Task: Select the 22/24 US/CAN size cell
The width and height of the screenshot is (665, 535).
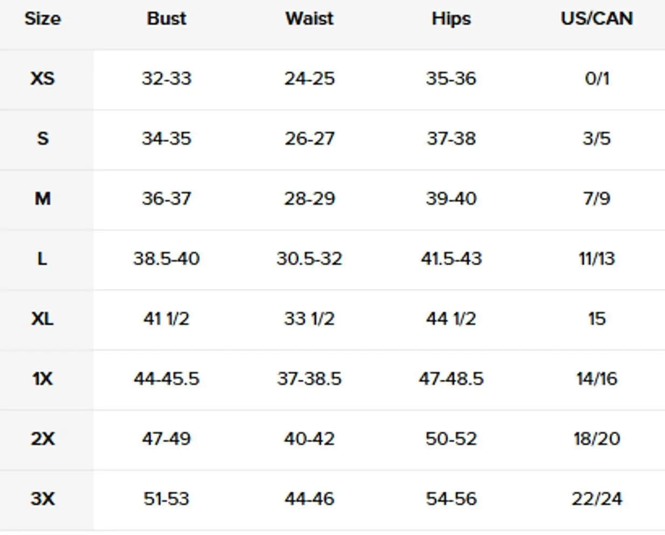Action: [597, 498]
